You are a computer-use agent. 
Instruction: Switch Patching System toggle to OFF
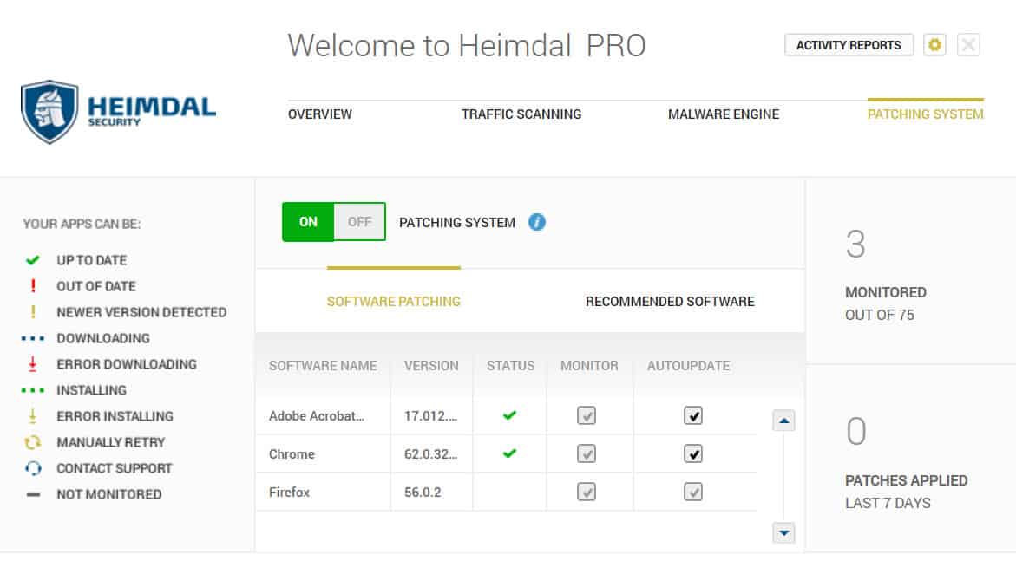click(359, 222)
